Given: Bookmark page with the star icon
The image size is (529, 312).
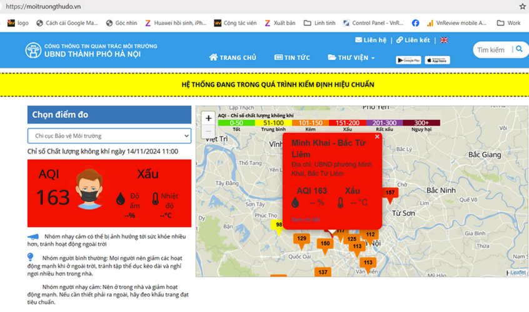Looking at the screenshot, I should [x=522, y=6].
